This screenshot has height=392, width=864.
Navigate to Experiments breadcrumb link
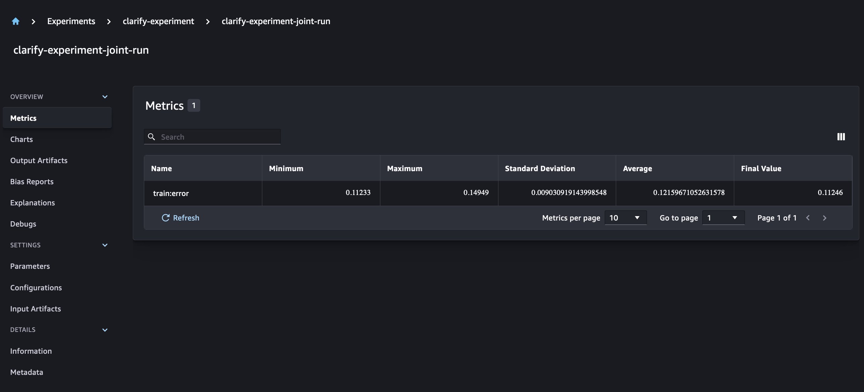pyautogui.click(x=71, y=21)
